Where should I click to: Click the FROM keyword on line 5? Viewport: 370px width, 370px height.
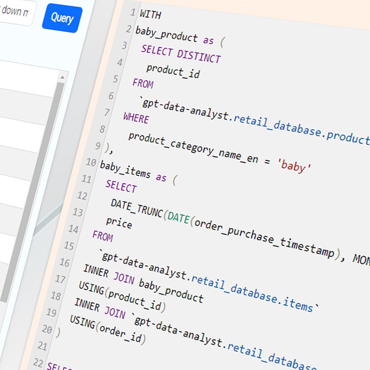click(143, 84)
